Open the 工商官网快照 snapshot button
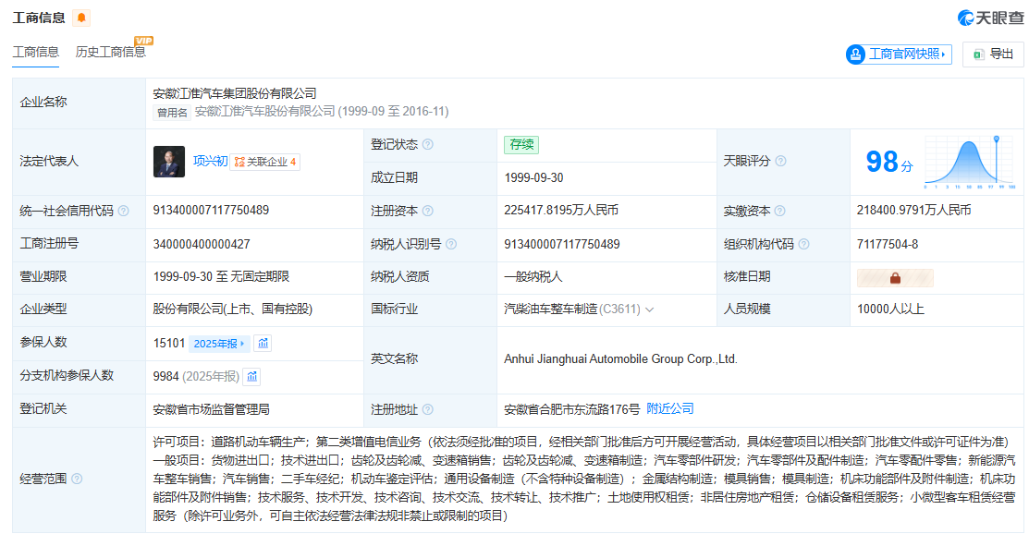 click(x=899, y=55)
